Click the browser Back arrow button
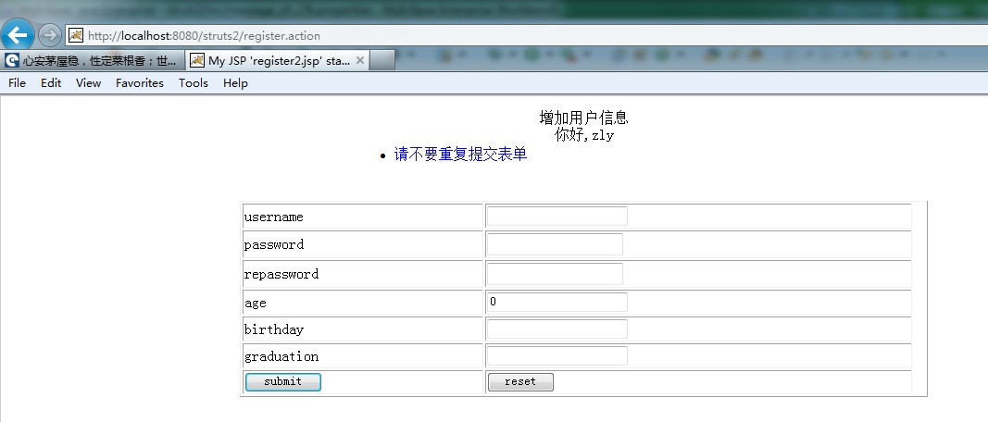Screen dimensions: 988x422 coord(18,35)
